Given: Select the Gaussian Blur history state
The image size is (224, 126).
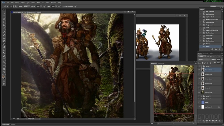Looking at the screenshot, I should [x=210, y=36].
